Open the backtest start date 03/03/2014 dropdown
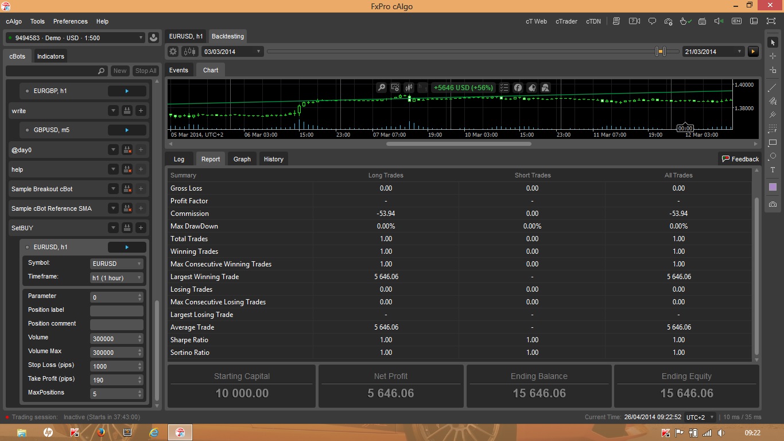Screen dimensions: 784x441 [x=232, y=51]
